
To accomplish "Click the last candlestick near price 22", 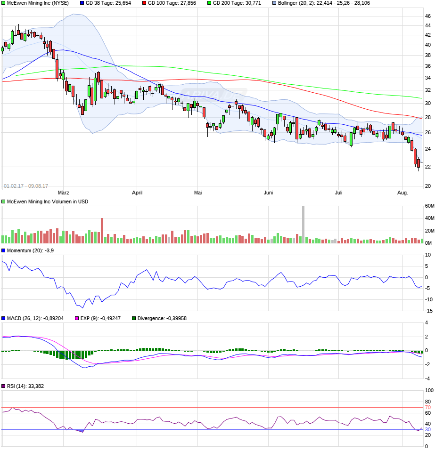I will point(422,166).
